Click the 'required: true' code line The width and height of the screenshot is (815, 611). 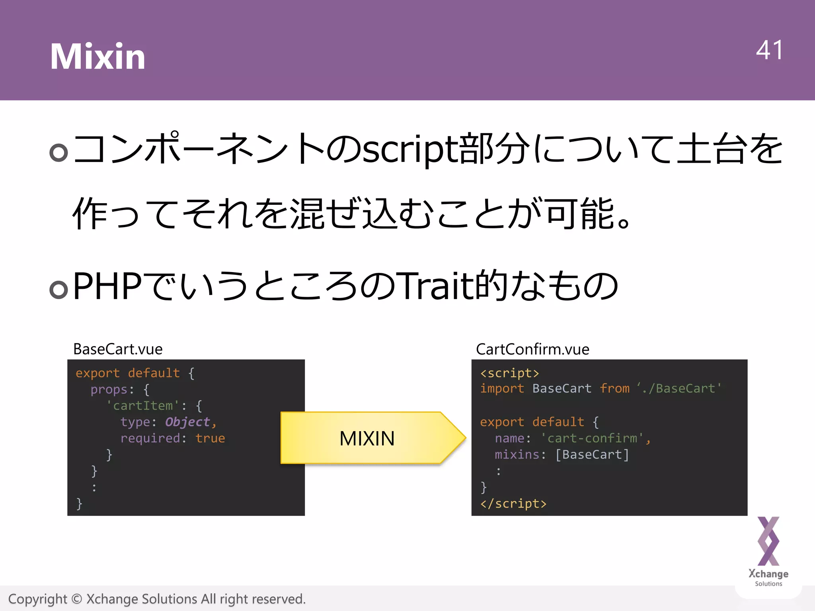(x=173, y=438)
